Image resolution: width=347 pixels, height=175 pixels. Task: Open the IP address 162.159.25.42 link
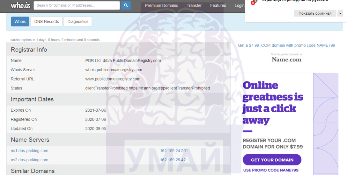tap(173, 160)
